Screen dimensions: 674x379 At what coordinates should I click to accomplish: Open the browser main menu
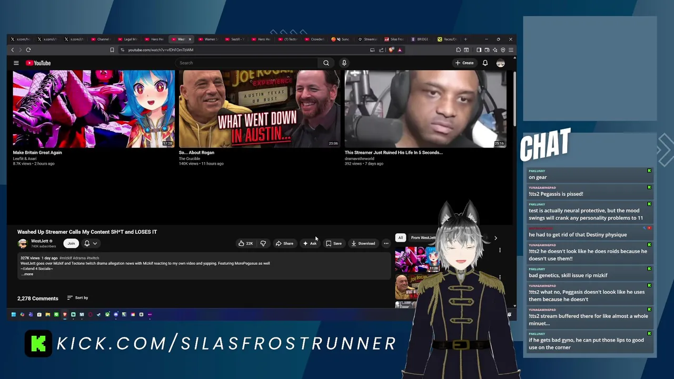pyautogui.click(x=511, y=50)
